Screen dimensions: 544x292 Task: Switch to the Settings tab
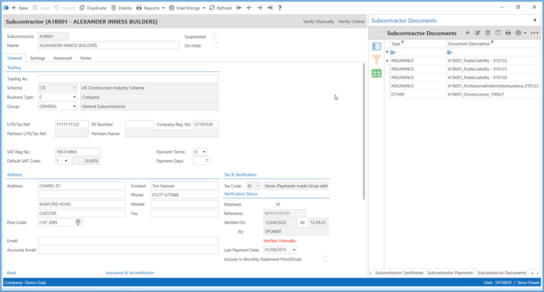[x=38, y=58]
